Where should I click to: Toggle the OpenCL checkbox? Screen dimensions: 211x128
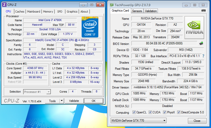pos(134,112)
